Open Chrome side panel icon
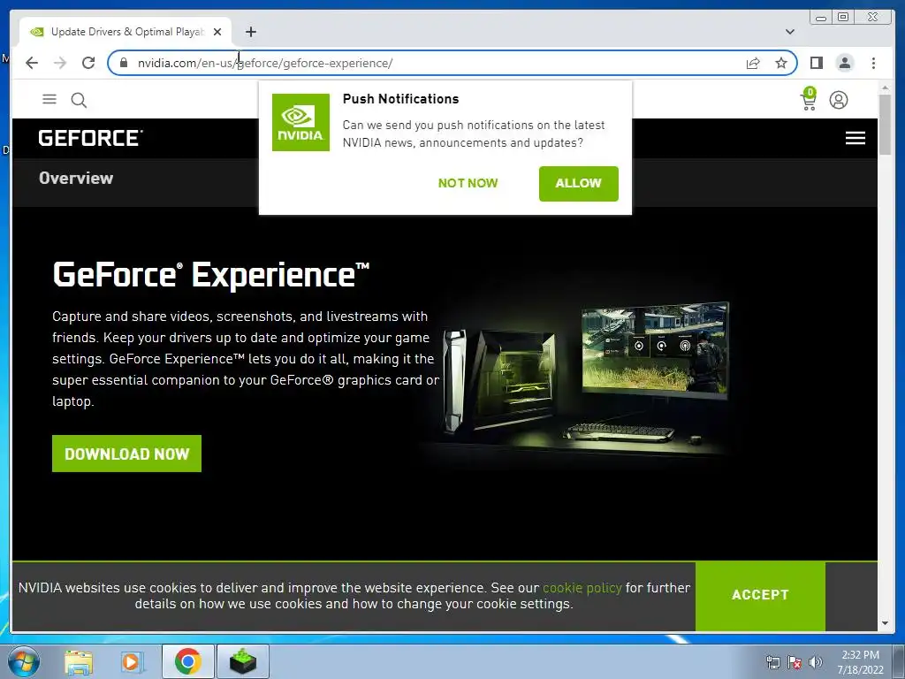 [x=816, y=63]
